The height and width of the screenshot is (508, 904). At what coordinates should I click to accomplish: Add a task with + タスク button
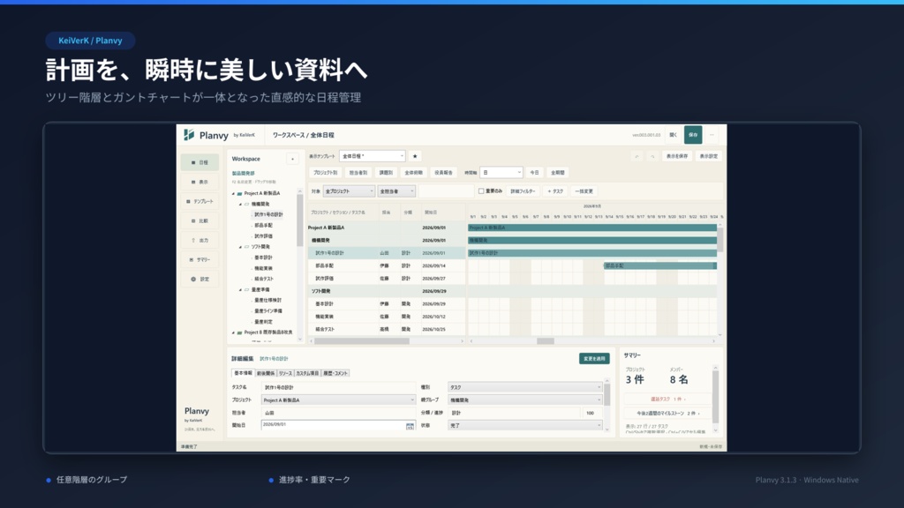tap(555, 191)
